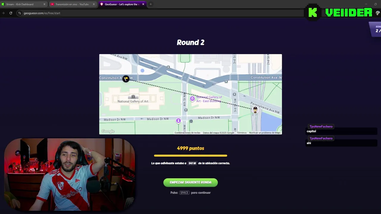Image resolution: width=381 pixels, height=214 pixels.
Task: Click the Google logo on the map
Action: [108, 131]
